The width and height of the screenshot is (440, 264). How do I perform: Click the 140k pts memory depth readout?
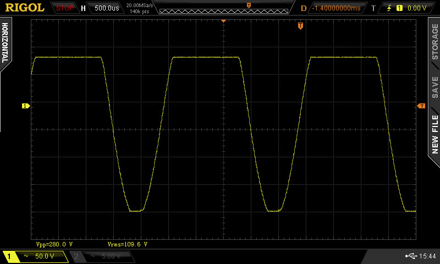click(140, 12)
